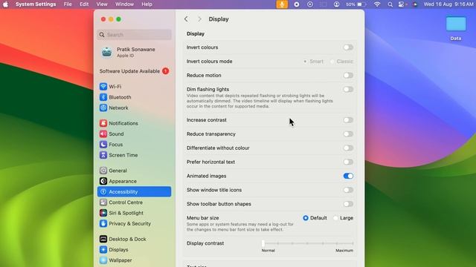476x267 pixels.
Task: Open Software Update Available notice
Action: click(x=134, y=71)
